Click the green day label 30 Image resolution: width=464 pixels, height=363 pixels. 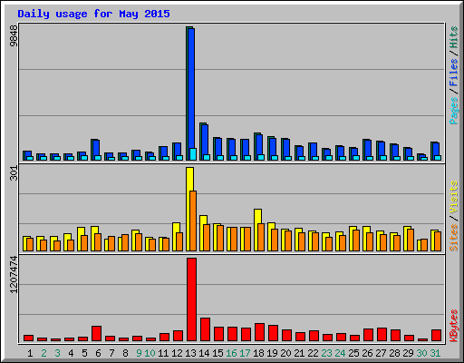[x=421, y=353]
